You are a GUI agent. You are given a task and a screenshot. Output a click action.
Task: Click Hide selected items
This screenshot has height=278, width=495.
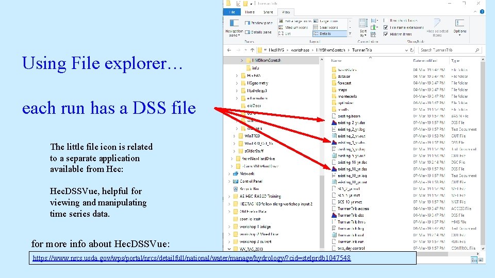pos(437,28)
